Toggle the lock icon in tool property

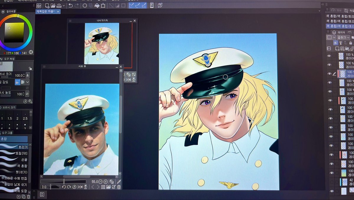tap(30, 68)
